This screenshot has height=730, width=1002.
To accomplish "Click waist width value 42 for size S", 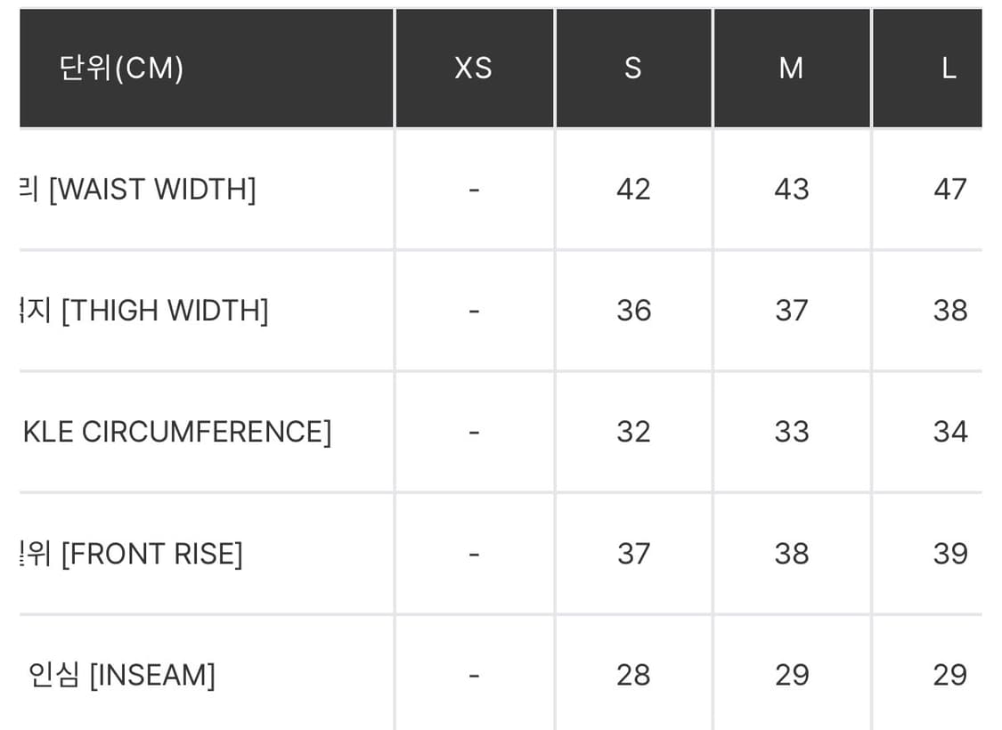I will pos(633,189).
